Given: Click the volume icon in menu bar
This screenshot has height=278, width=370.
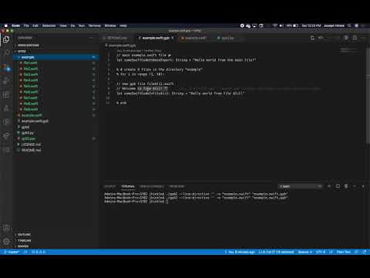Looking at the screenshot, I should 281,25.
